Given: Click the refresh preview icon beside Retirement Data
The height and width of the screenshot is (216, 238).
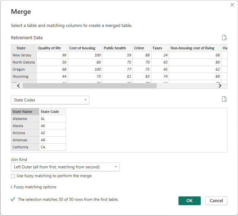Looking at the screenshot, I should pos(224,38).
